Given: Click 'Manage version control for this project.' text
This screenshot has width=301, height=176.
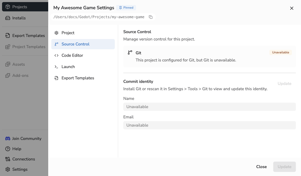Looking at the screenshot, I should pyautogui.click(x=159, y=39).
